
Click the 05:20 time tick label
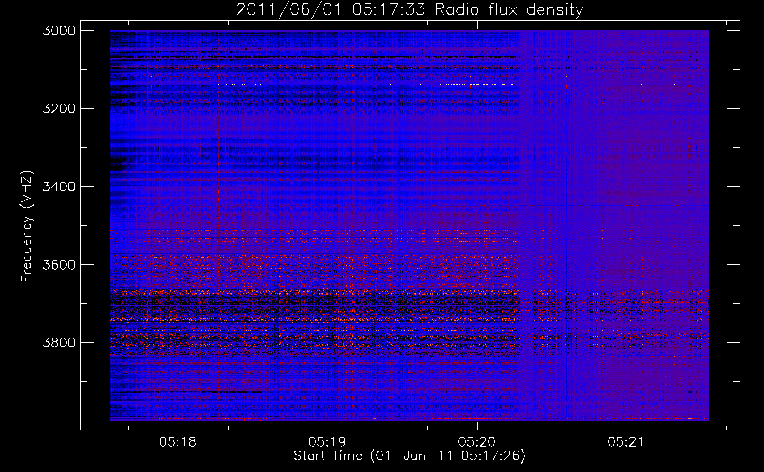[477, 442]
